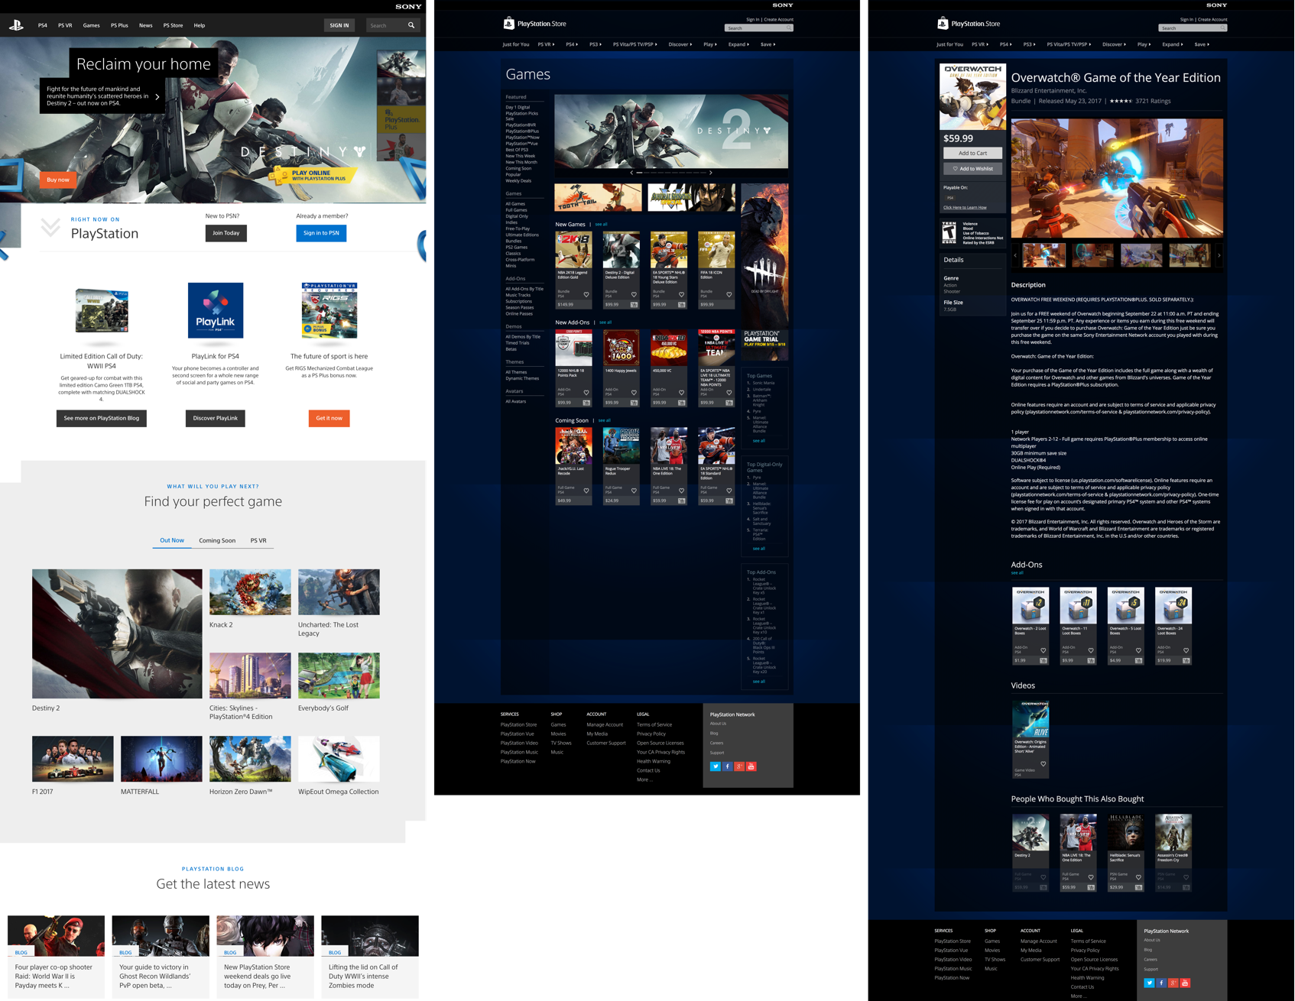1295x1001 pixels.
Task: Click the heart on Overwatch - 2 Loot Boxes
Action: click(x=1043, y=650)
